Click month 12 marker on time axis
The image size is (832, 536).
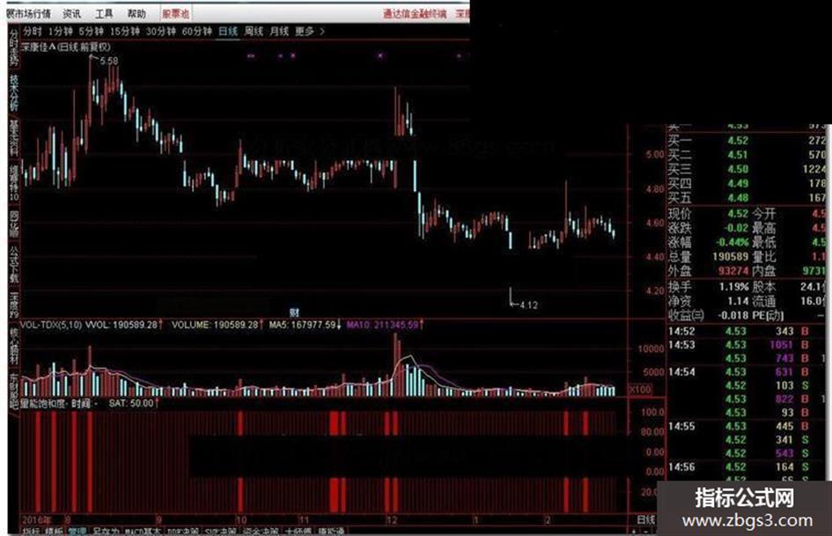pos(391,519)
